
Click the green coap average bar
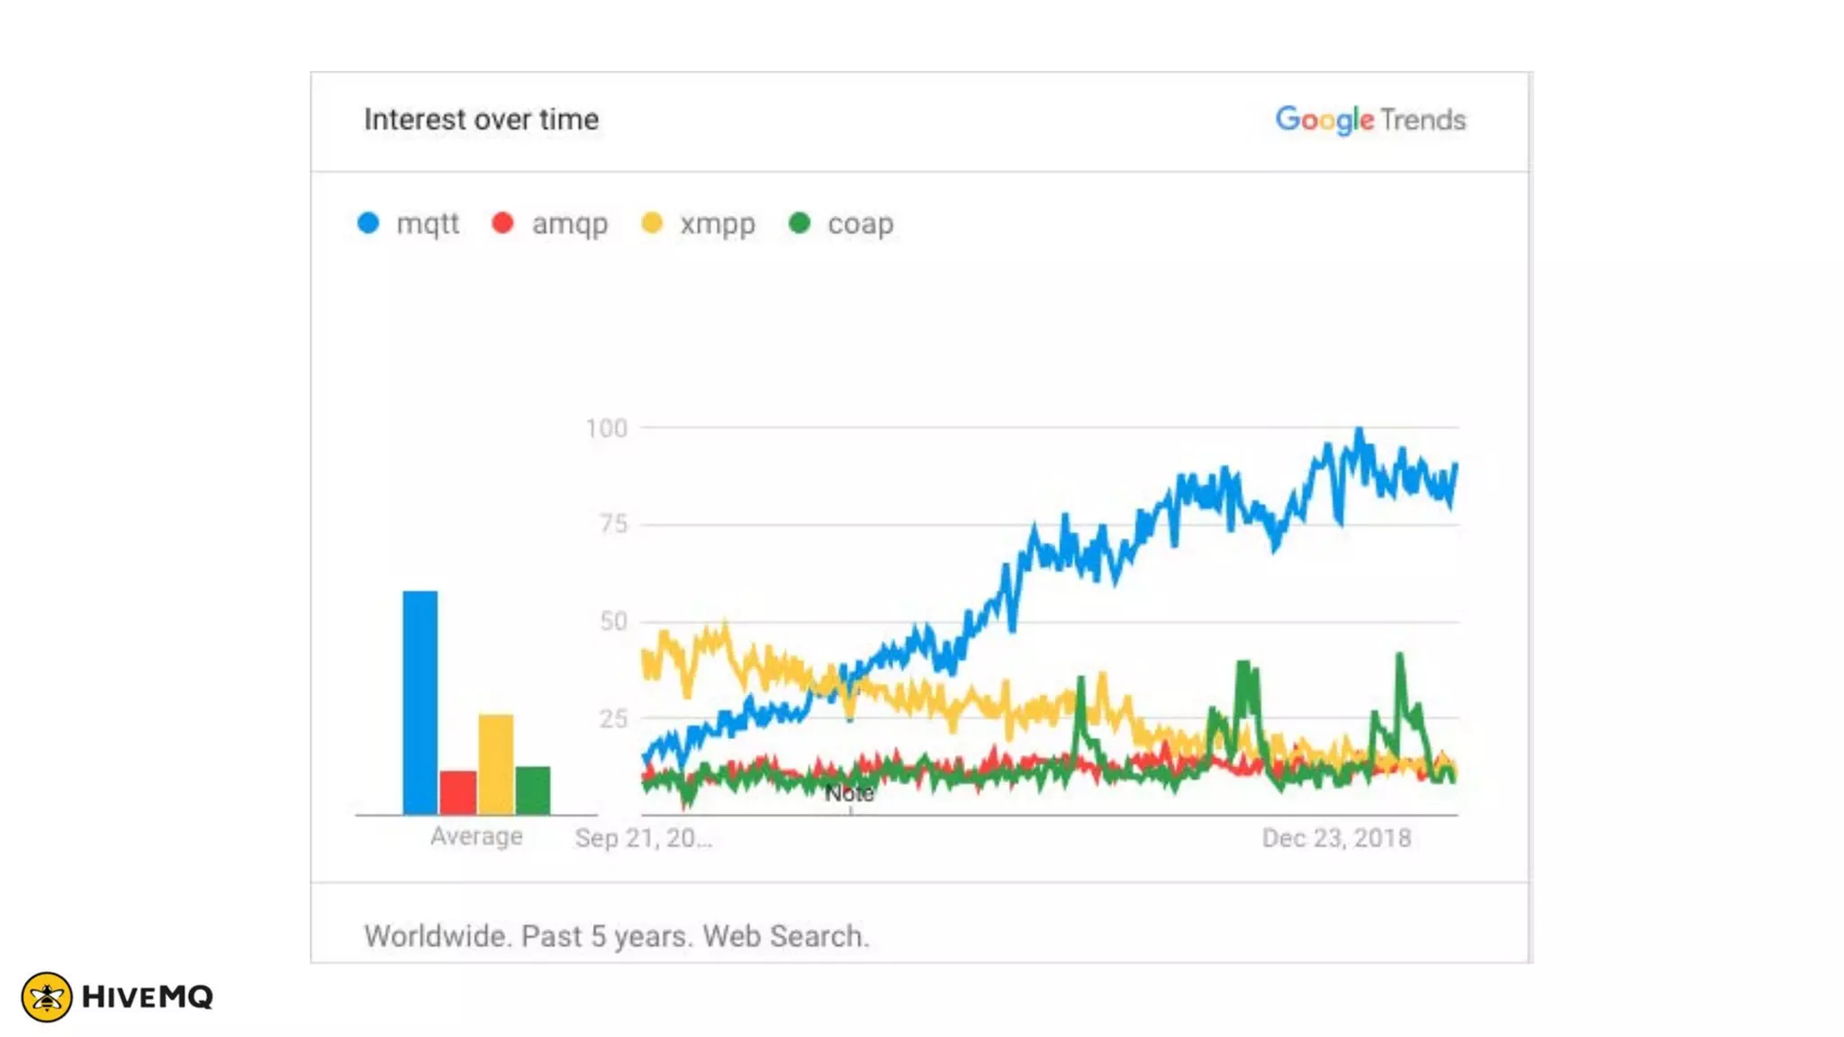click(x=533, y=790)
